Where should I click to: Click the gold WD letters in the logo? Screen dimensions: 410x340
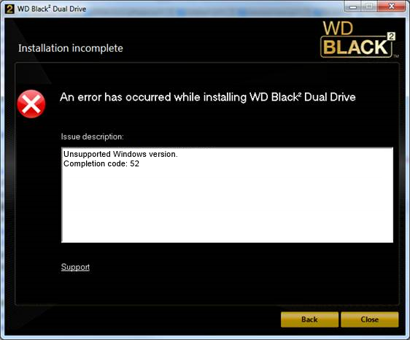[338, 28]
